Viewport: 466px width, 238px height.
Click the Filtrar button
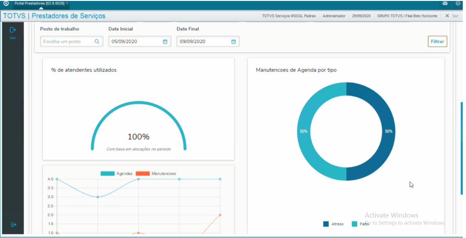click(437, 42)
